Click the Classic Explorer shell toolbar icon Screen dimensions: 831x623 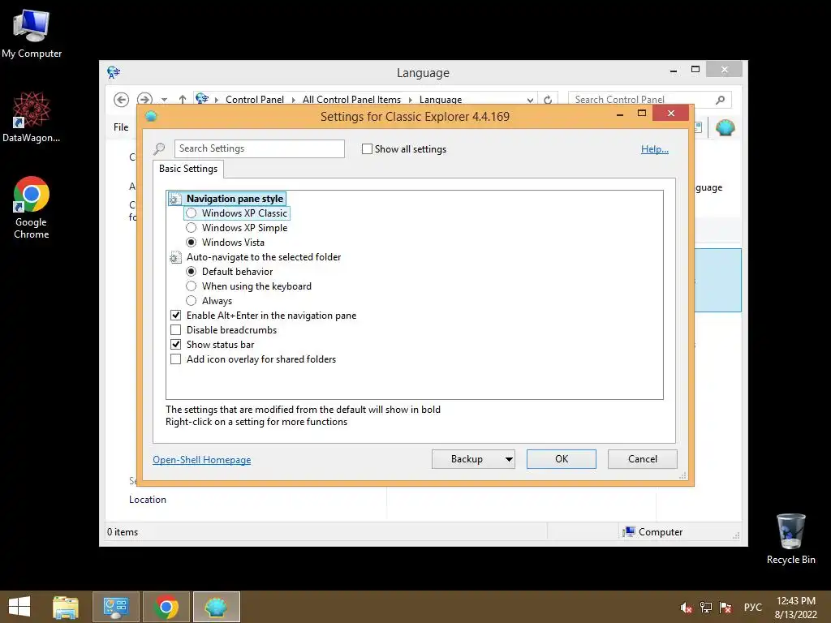(725, 127)
